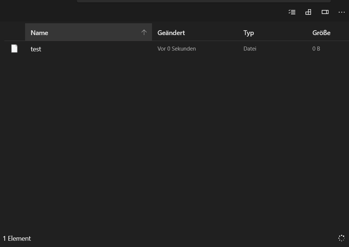Click the loading spinner in status bar
This screenshot has width=349, height=247.
pyautogui.click(x=341, y=238)
